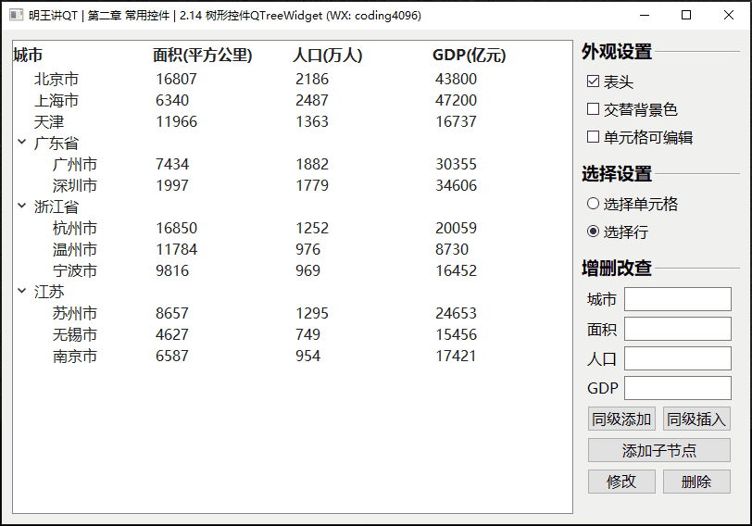Image resolution: width=752 pixels, height=526 pixels.
Task: Click the 修改 button
Action: tap(621, 482)
